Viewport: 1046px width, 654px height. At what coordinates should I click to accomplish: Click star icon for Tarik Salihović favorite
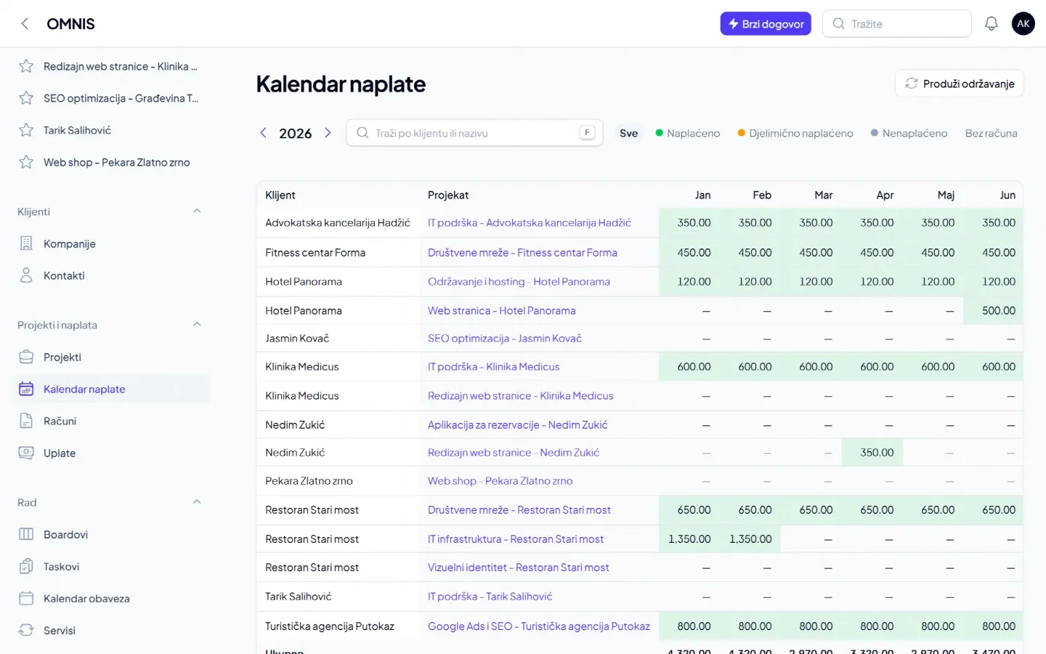click(26, 130)
